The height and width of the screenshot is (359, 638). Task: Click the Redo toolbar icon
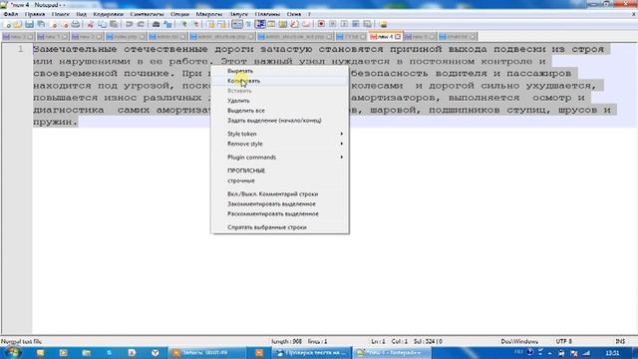141,24
